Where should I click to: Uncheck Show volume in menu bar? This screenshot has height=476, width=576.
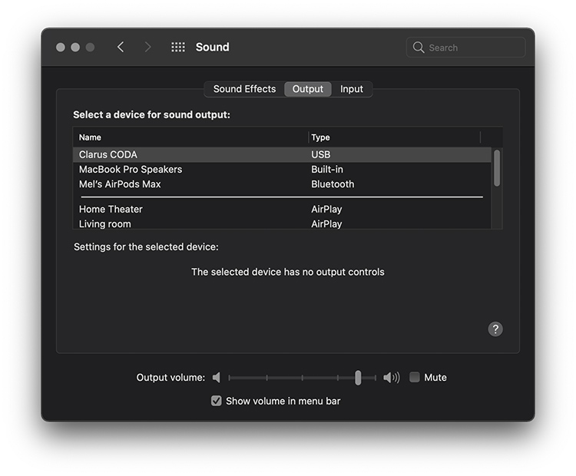click(217, 401)
